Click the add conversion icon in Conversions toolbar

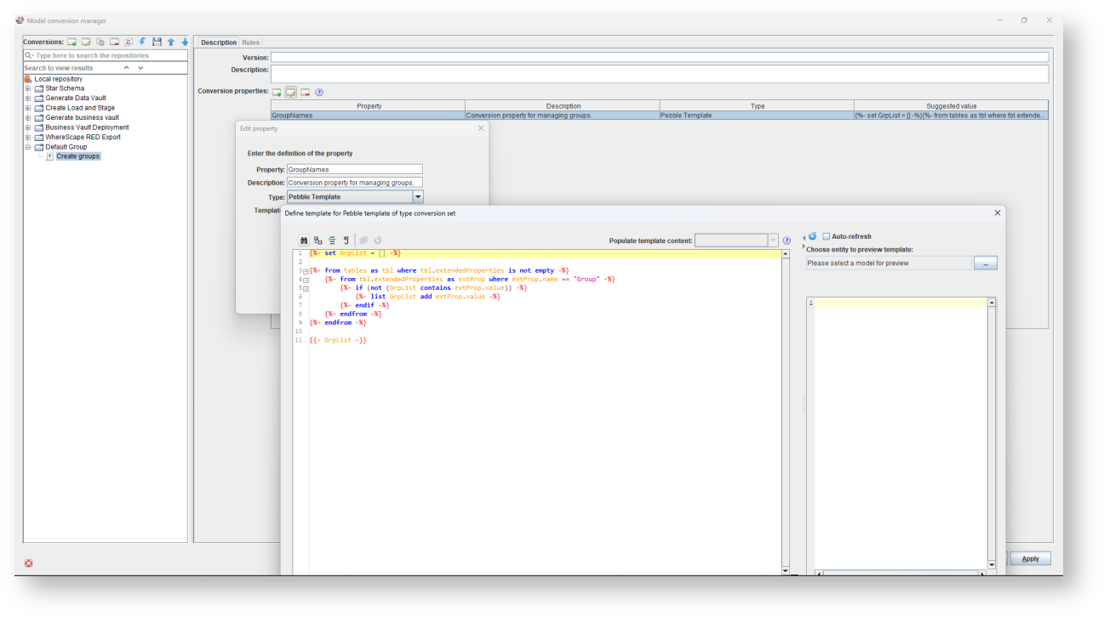point(72,42)
